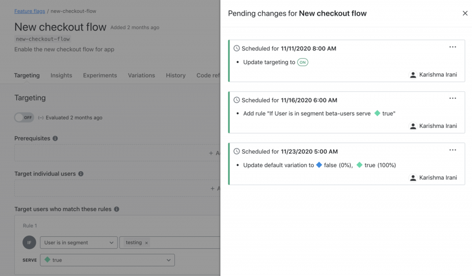
Task: Open the User is in segment dropdown
Action: 79,243
